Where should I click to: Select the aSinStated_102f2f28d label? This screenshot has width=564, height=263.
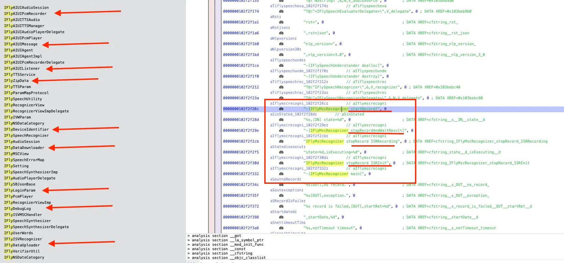click(x=293, y=114)
